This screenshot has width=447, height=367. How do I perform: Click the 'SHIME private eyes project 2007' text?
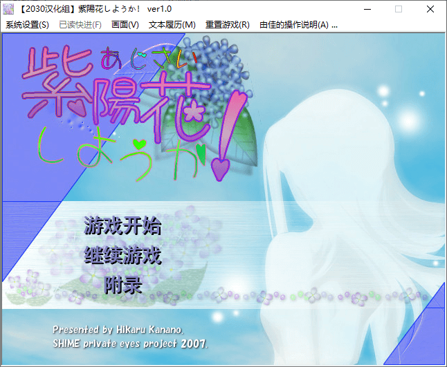[x=130, y=343]
